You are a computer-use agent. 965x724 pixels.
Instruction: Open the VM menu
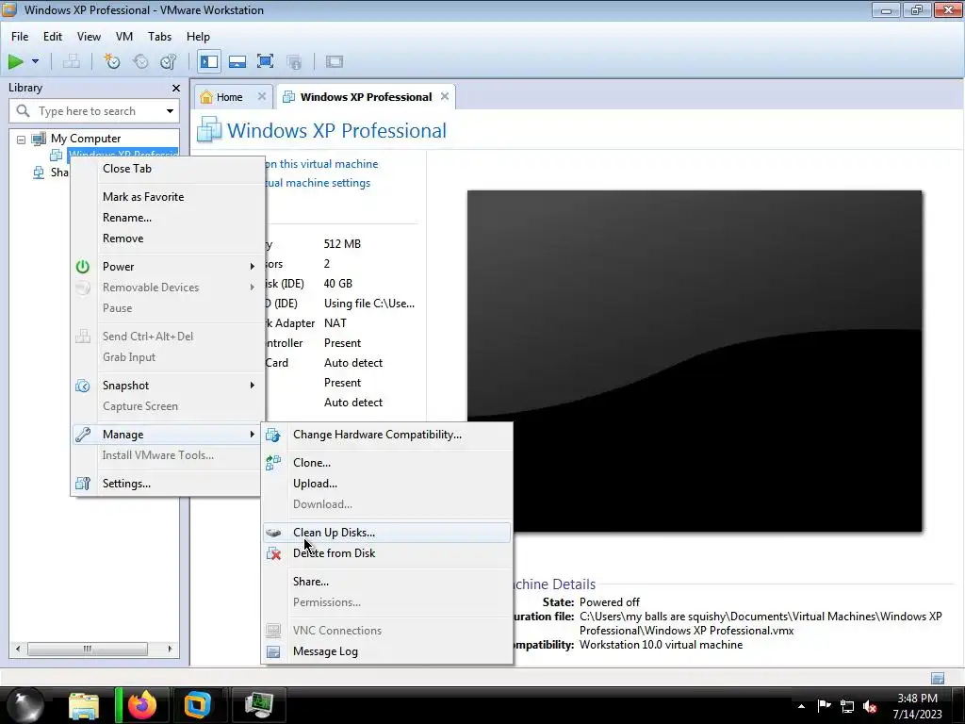pos(124,37)
